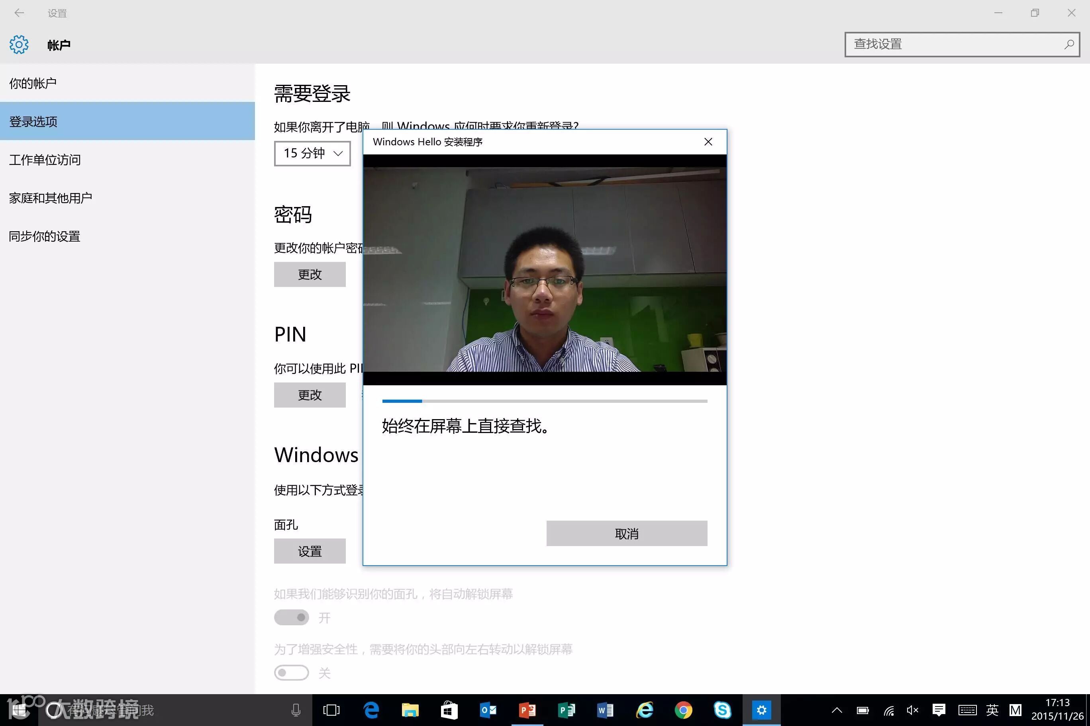Screen dimensions: 1090x726
Task: Click the 更改 button under 密码
Action: pyautogui.click(x=310, y=274)
